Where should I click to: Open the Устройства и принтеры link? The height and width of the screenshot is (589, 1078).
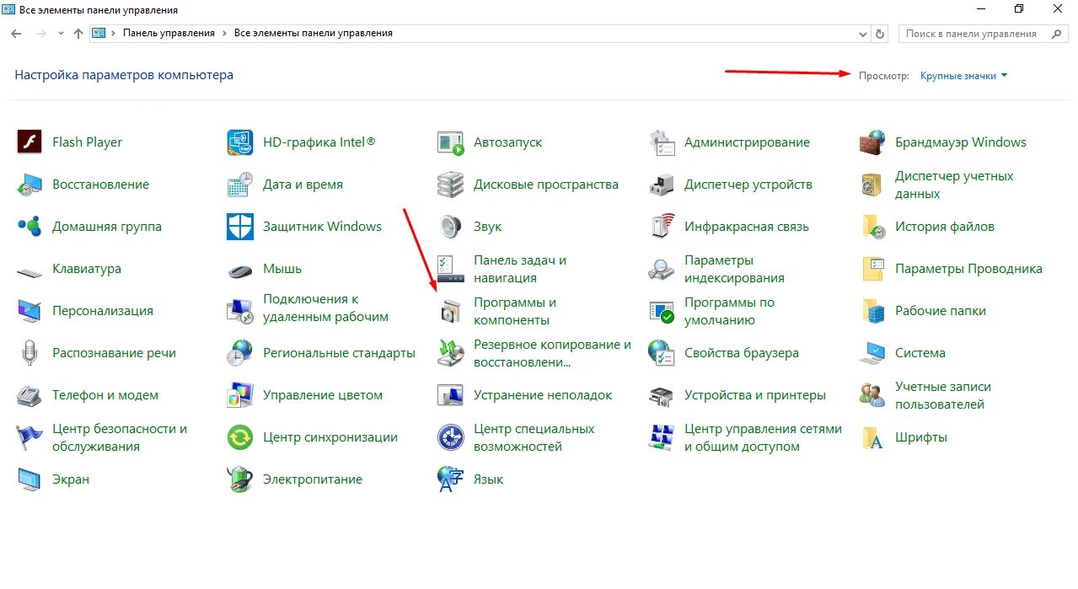pos(755,395)
